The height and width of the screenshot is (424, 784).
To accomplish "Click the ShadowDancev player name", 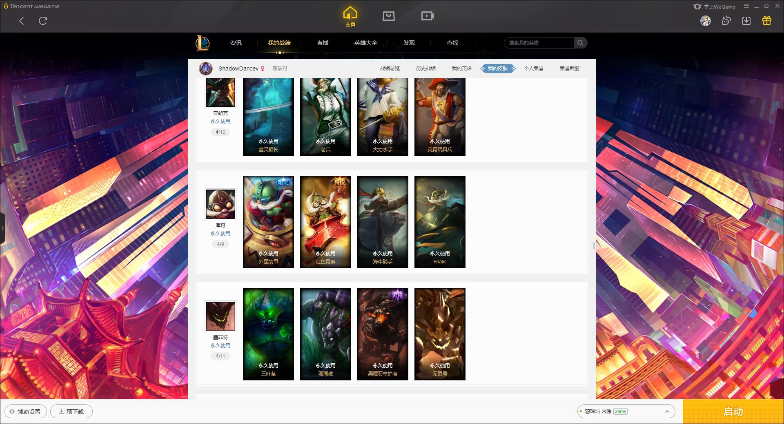I will click(238, 68).
